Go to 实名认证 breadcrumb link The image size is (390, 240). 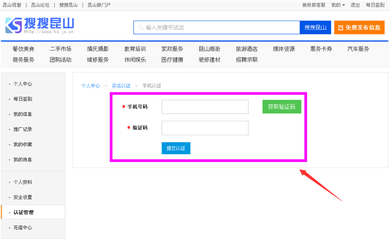pos(121,86)
